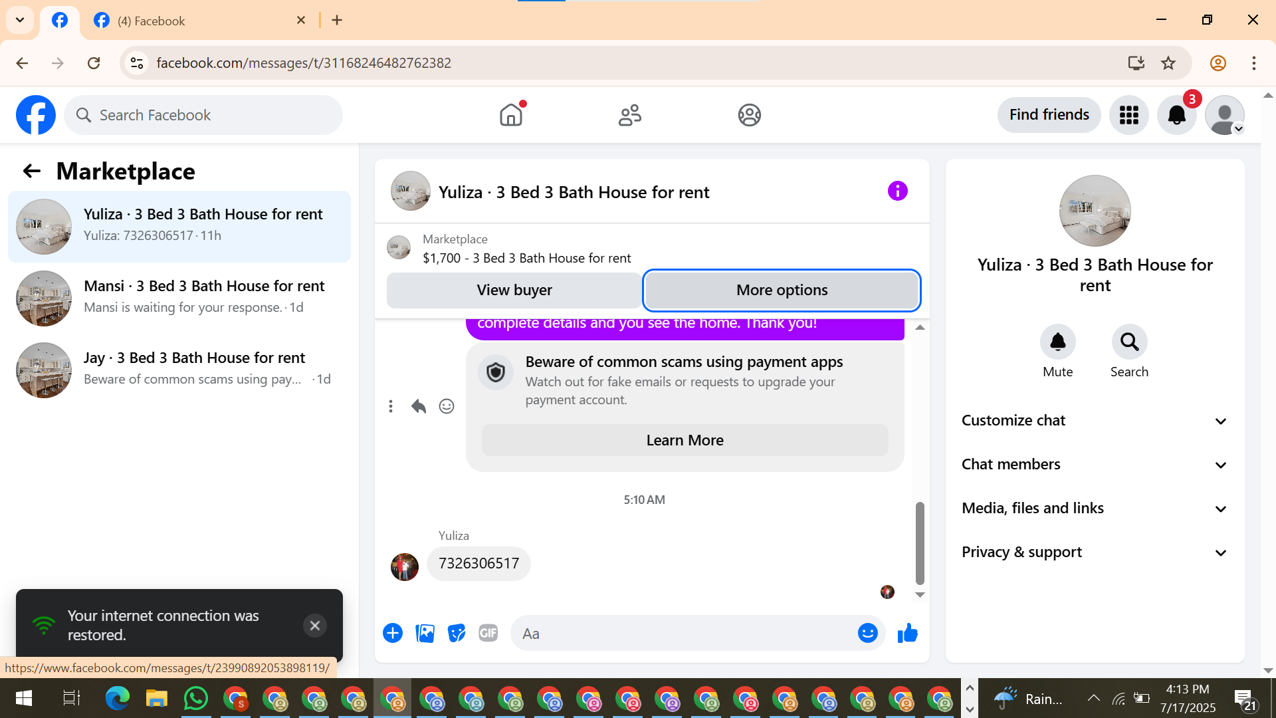The height and width of the screenshot is (718, 1276).
Task: Click the View buyer button
Action: [514, 291]
